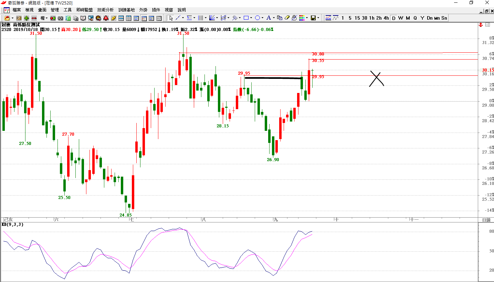Screen dimensions: 494x282
Task: Open the 檢視 menu
Action: pos(30,10)
